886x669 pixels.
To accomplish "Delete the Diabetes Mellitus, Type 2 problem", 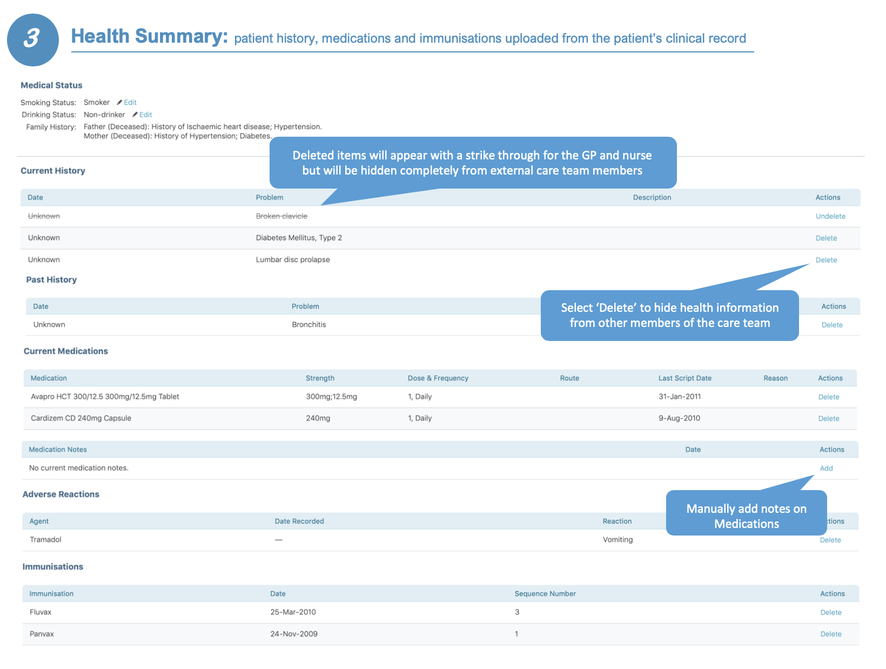I will pos(826,238).
